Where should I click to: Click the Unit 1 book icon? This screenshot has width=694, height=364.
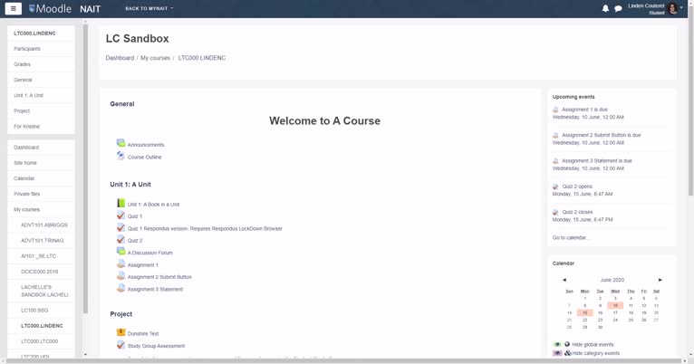click(x=120, y=203)
